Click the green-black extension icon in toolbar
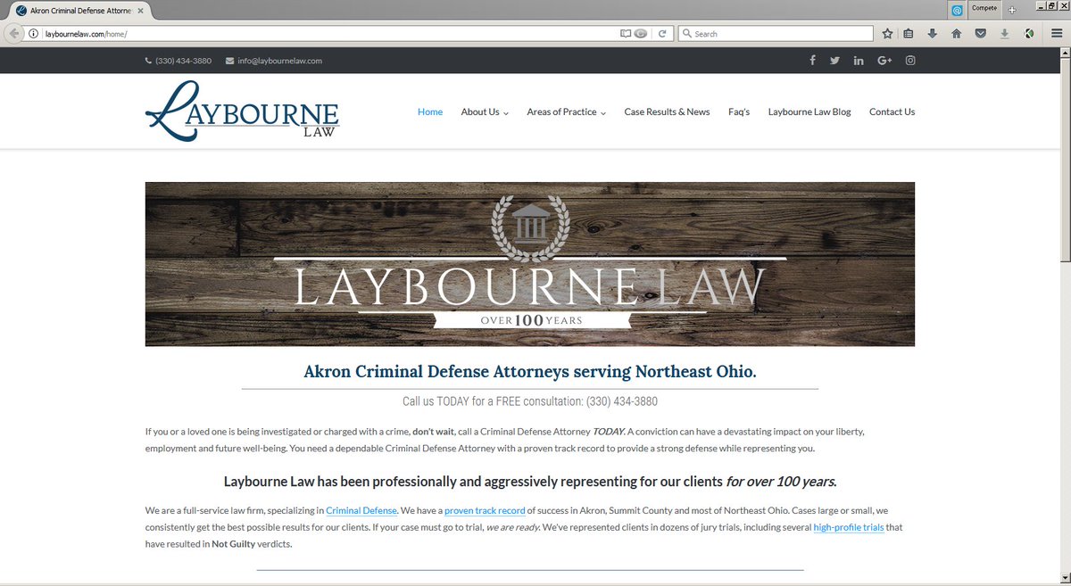The width and height of the screenshot is (1071, 586). [1029, 34]
